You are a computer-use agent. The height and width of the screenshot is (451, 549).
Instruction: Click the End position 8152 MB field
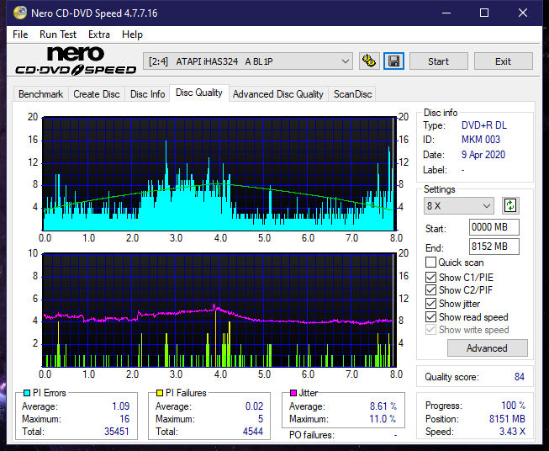pyautogui.click(x=494, y=247)
